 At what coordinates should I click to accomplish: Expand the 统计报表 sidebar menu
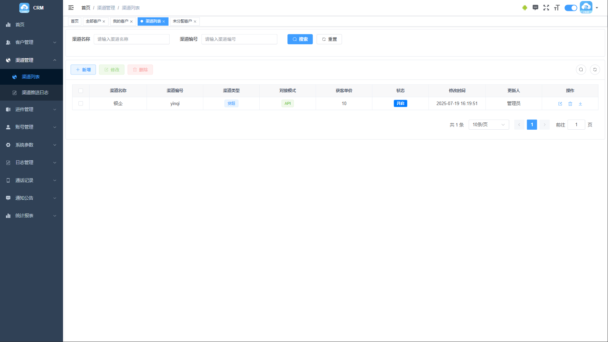click(31, 215)
